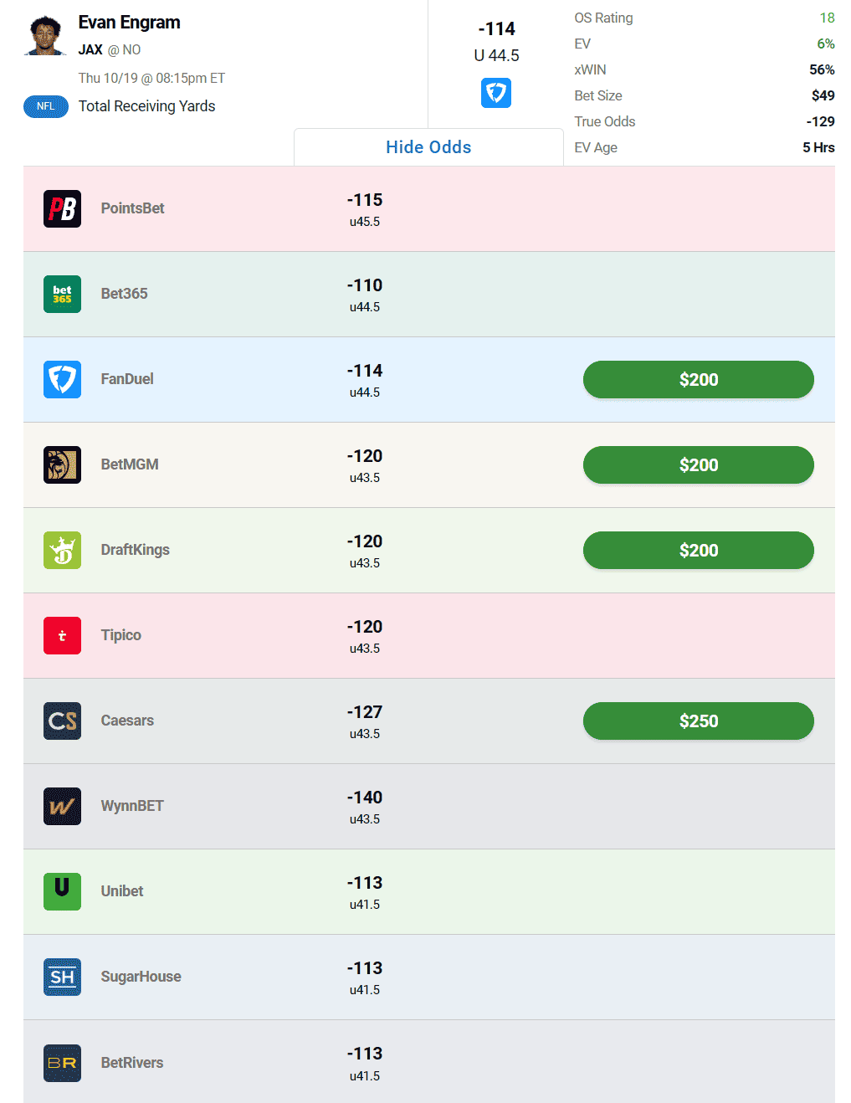Click the DraftKings crown logo icon
The height and width of the screenshot is (1103, 851).
click(x=62, y=551)
